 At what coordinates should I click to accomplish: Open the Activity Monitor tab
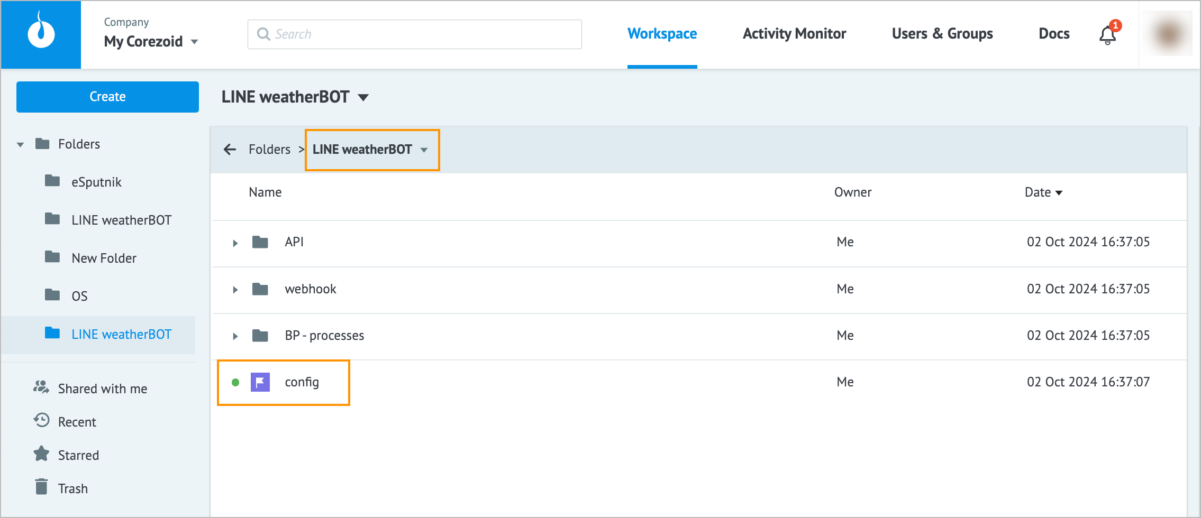pos(794,34)
